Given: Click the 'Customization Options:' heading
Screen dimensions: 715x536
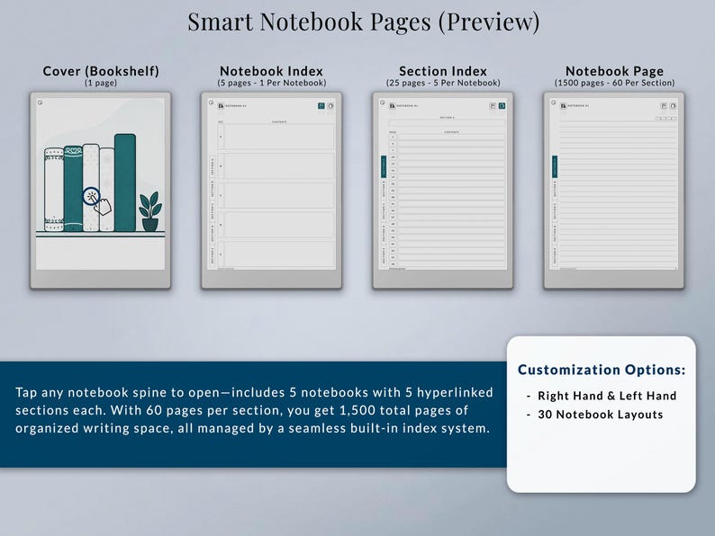Looking at the screenshot, I should (x=602, y=370).
